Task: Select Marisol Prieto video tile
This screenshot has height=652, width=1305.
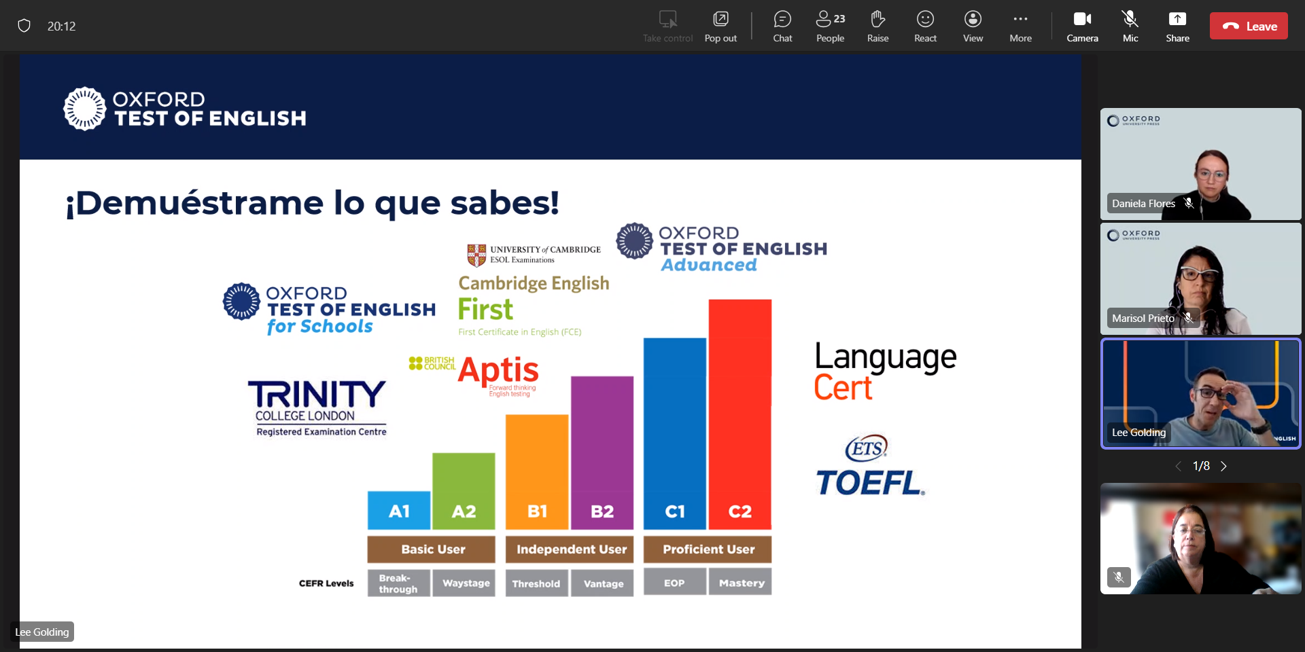Action: tap(1200, 278)
